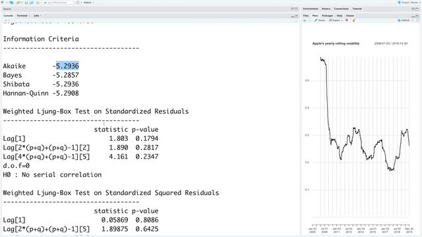Open the Publish dropdown arrow
Viewport: 422px width, 237px height.
click(x=412, y=20)
